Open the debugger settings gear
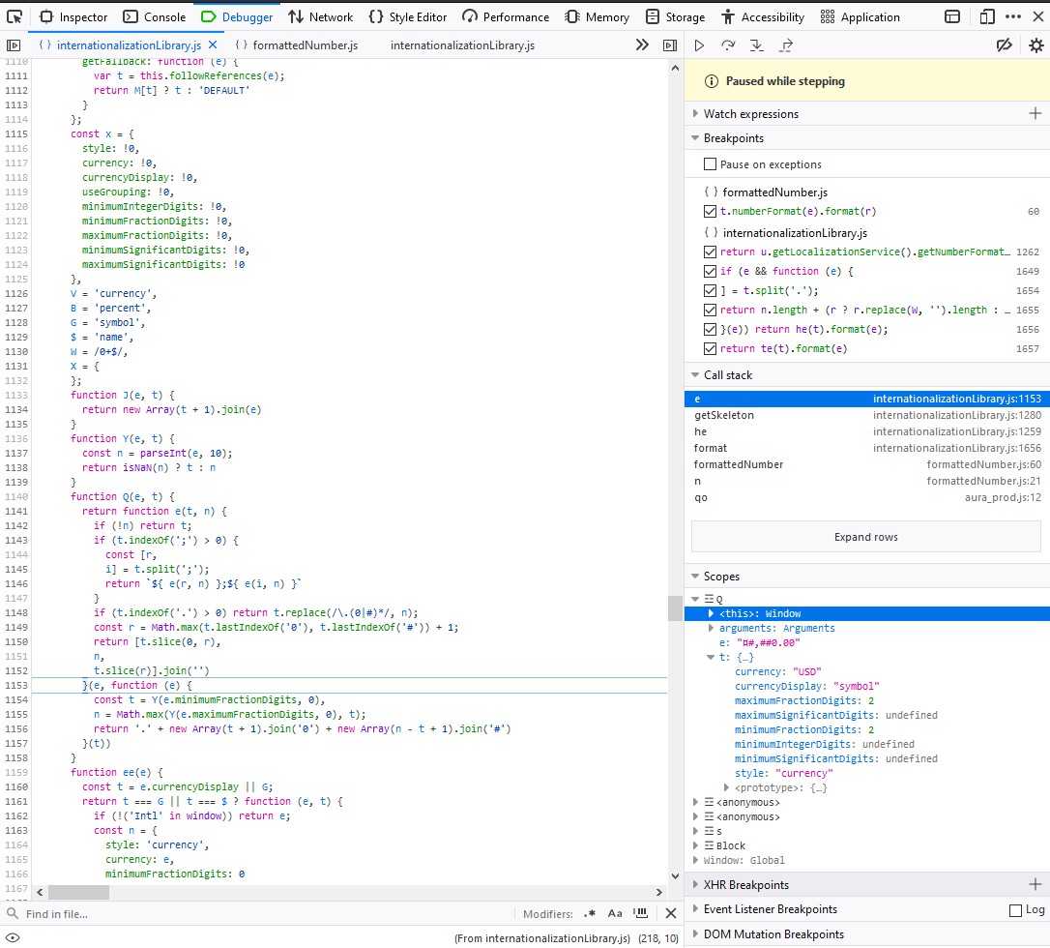Image resolution: width=1050 pixels, height=948 pixels. [x=1035, y=45]
